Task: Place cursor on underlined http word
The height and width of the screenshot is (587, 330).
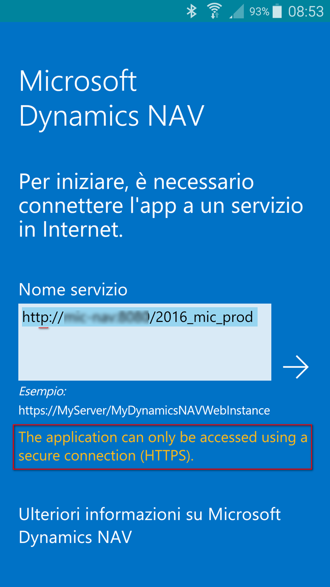Action: (x=36, y=317)
